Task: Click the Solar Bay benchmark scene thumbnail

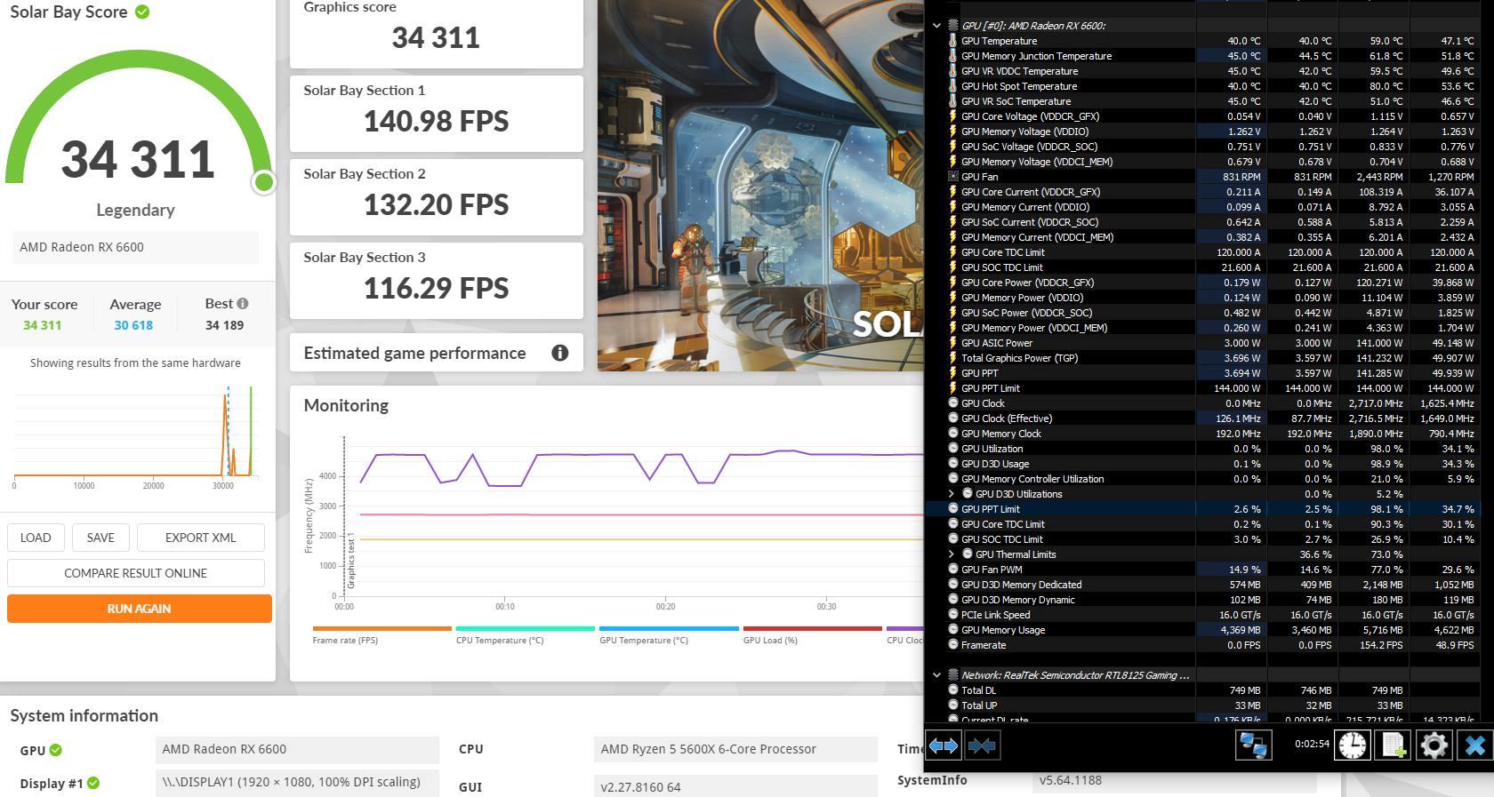Action: click(x=760, y=186)
